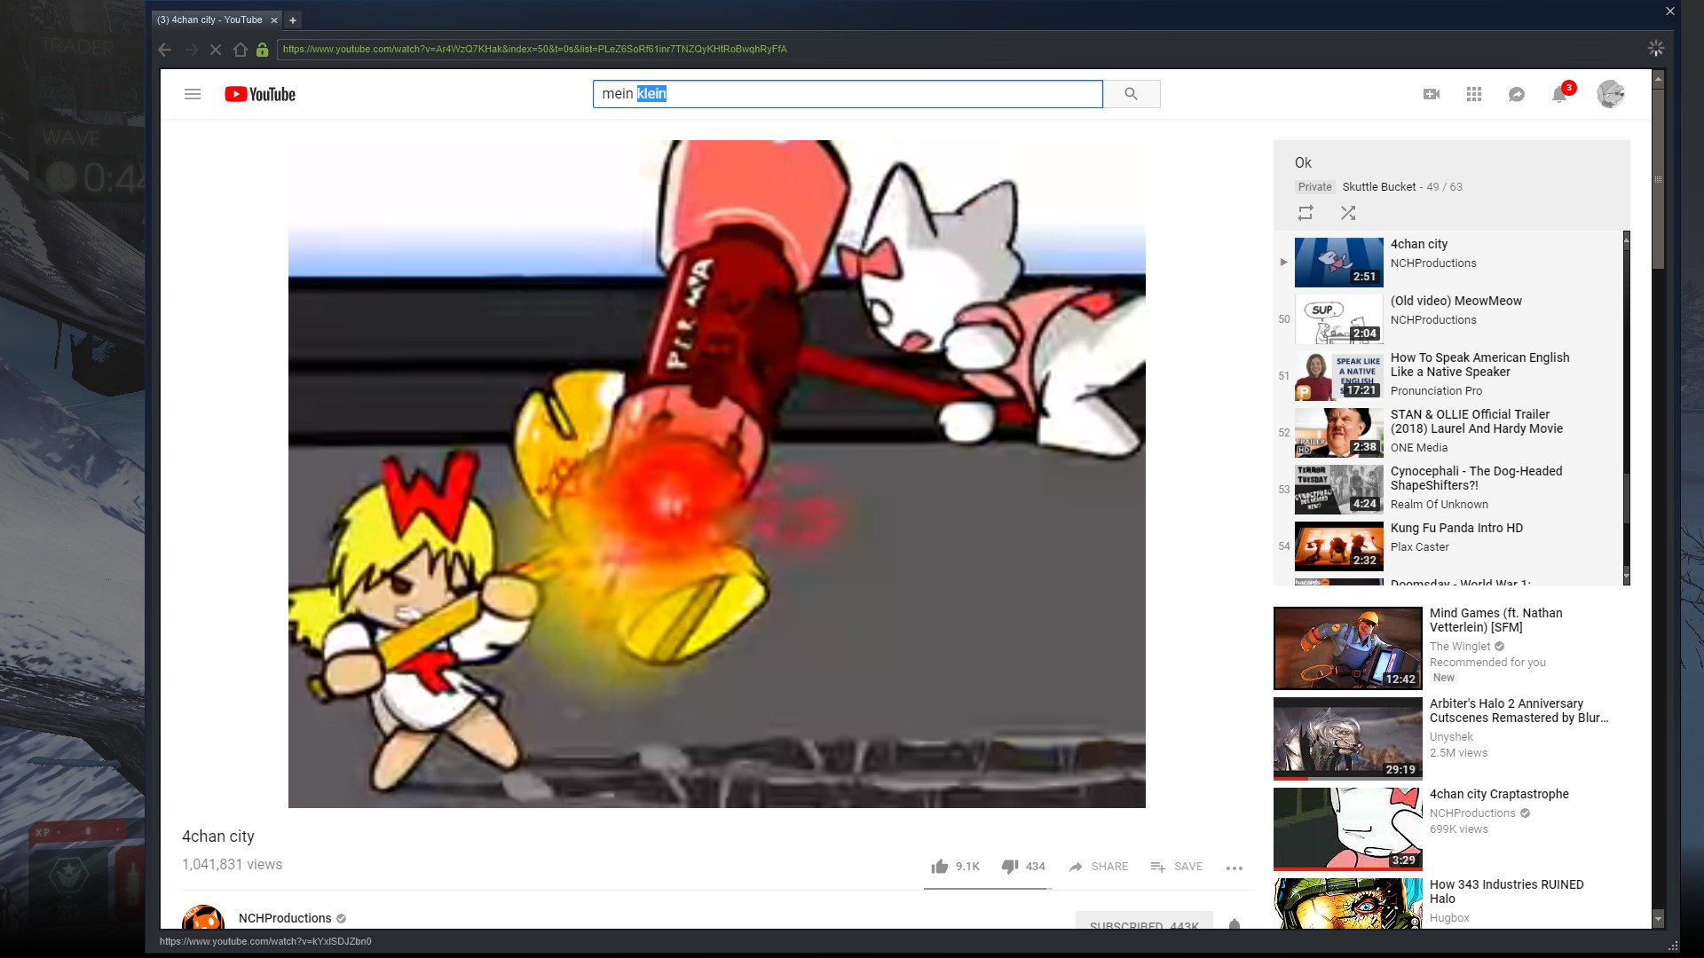Open a new browser tab
This screenshot has height=958, width=1704.
click(x=293, y=20)
